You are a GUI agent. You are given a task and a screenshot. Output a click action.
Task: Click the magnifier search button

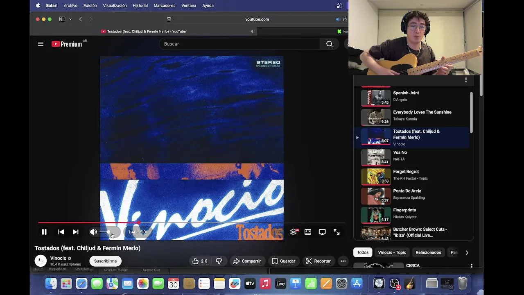[x=329, y=44]
